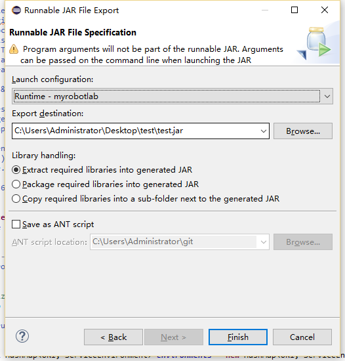Click the Finish button
The image size is (345, 361).
pyautogui.click(x=238, y=337)
